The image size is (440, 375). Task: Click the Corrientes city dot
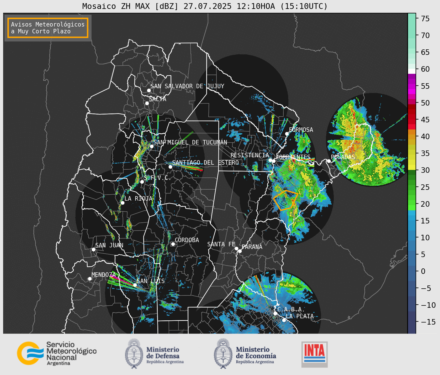274,161
